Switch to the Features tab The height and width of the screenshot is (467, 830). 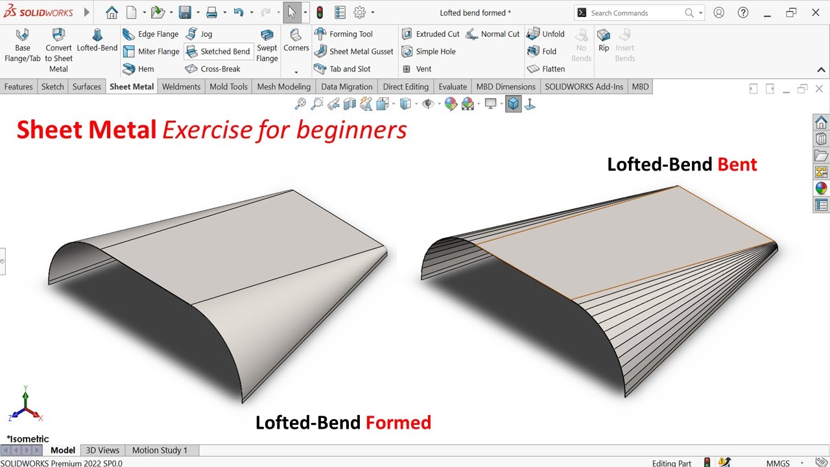coord(19,86)
